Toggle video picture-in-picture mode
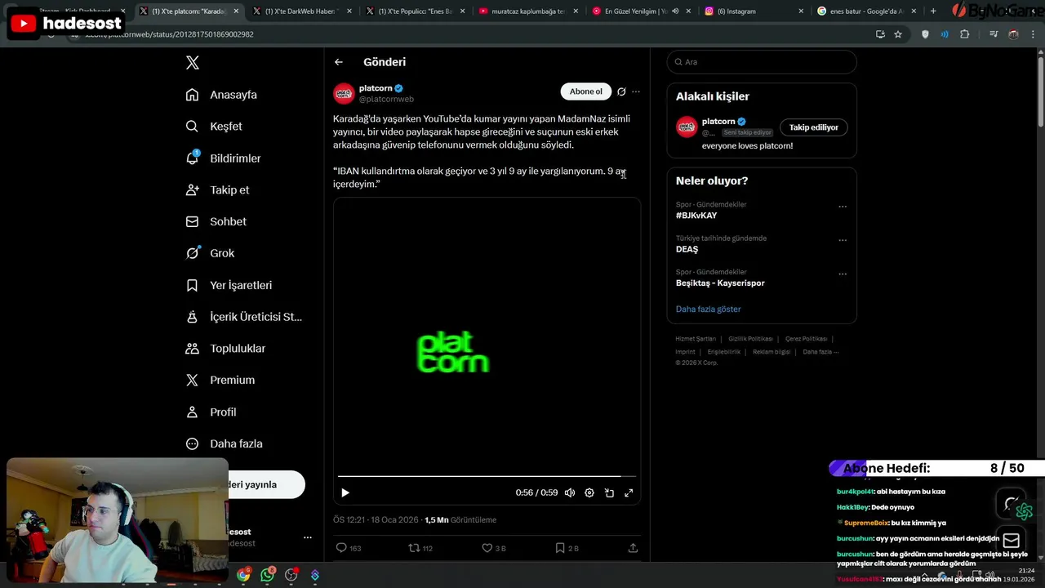Viewport: 1045px width, 588px height. click(x=609, y=492)
